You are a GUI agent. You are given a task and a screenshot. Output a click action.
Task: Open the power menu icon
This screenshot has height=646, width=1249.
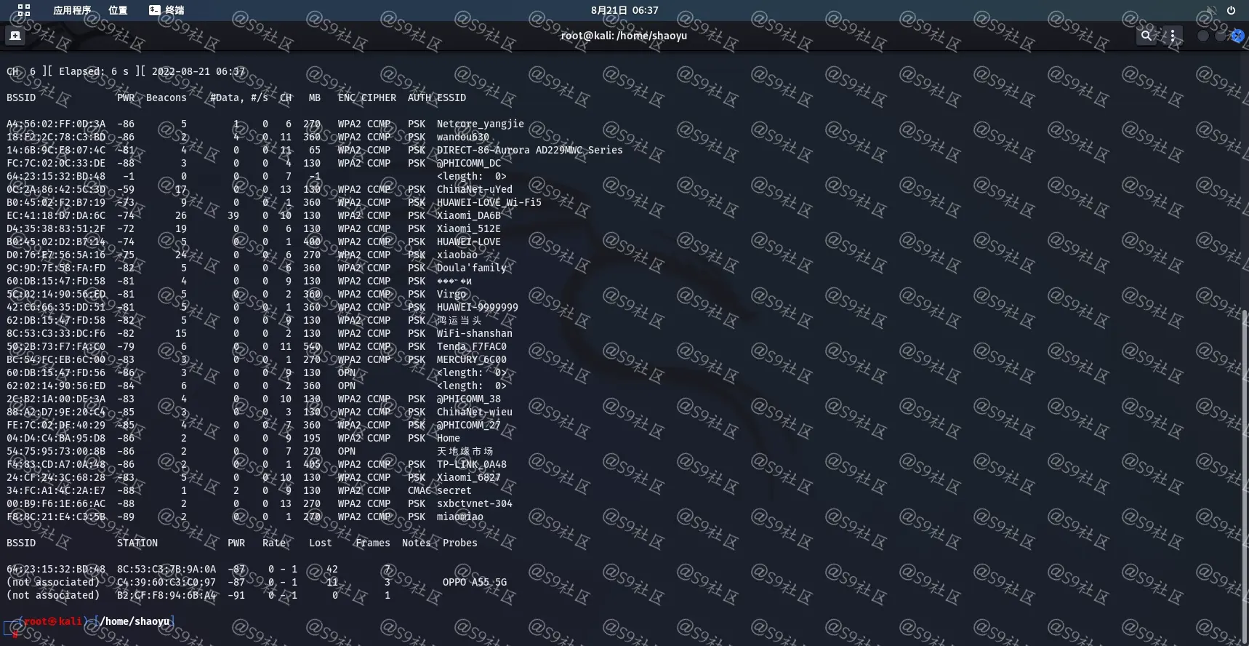click(1231, 10)
